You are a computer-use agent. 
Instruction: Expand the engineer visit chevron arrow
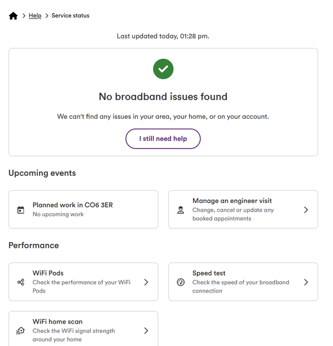point(306,210)
